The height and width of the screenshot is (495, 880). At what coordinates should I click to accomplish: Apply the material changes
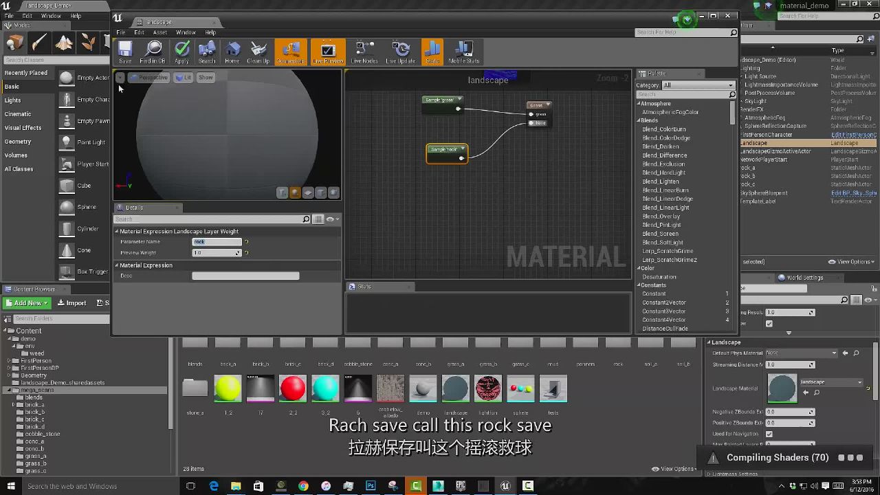point(181,52)
